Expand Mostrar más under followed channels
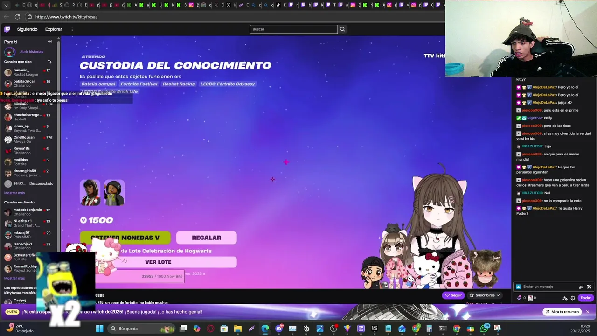This screenshot has height=336, width=597. coord(14,193)
